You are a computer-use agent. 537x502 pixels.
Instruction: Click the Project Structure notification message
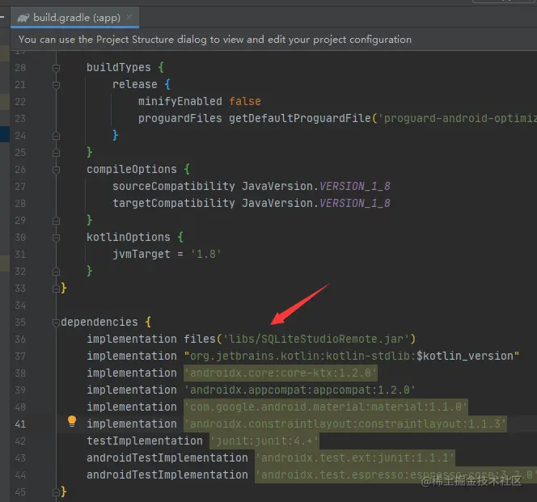click(x=215, y=40)
